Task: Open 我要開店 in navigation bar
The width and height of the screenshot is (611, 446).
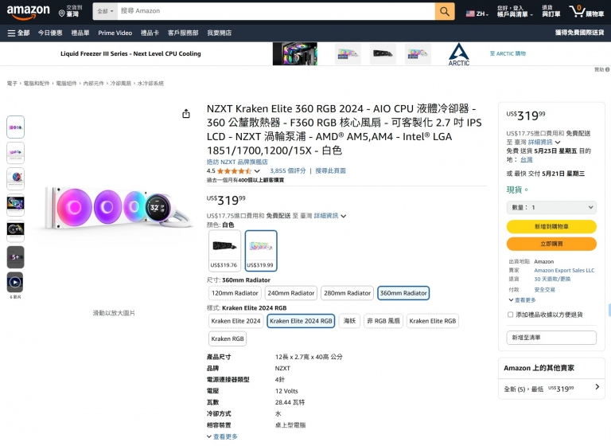Action: [220, 33]
